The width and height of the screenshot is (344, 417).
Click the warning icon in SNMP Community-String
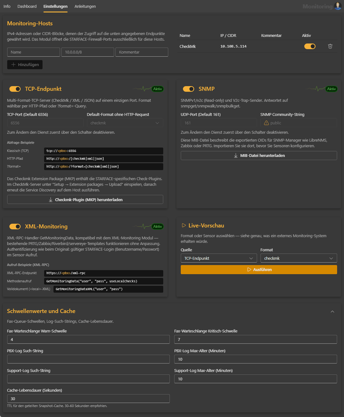coord(266,123)
